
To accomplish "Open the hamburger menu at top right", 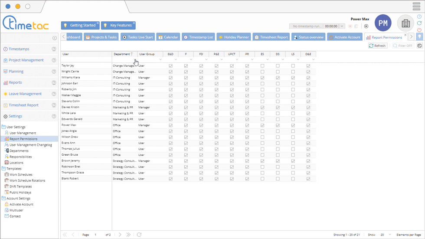I will 416,6.
